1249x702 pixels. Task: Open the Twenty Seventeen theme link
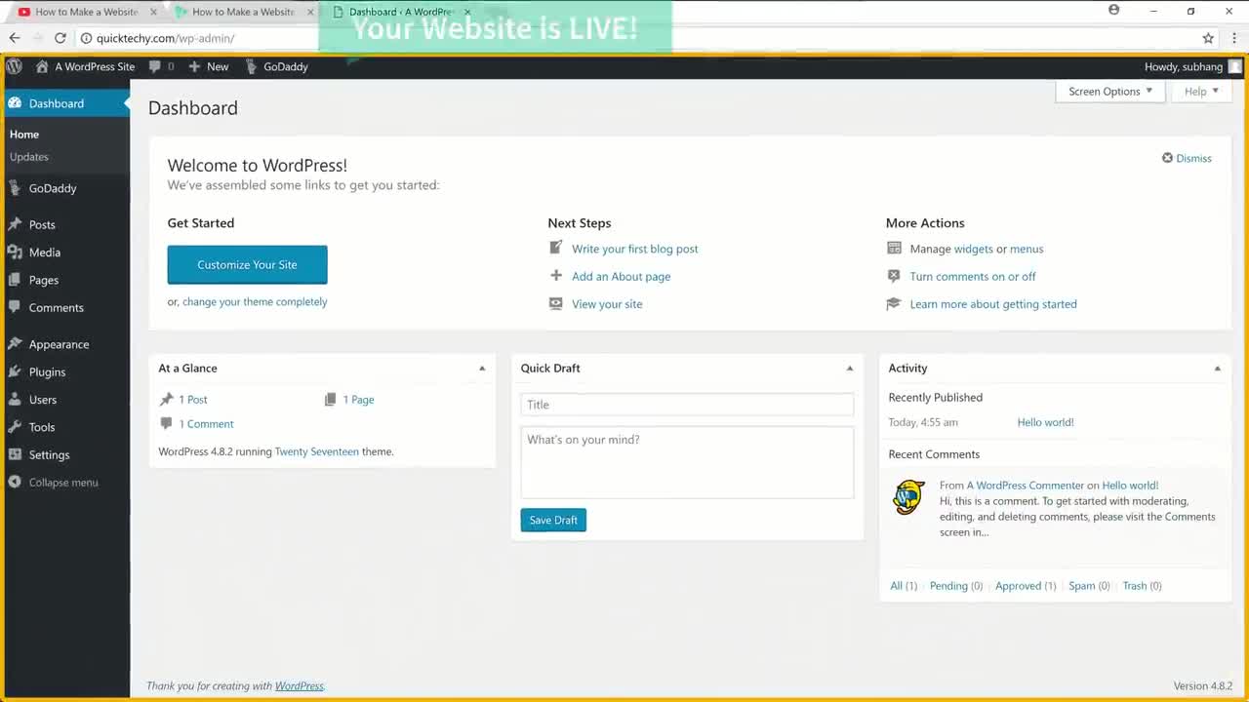[x=317, y=451]
